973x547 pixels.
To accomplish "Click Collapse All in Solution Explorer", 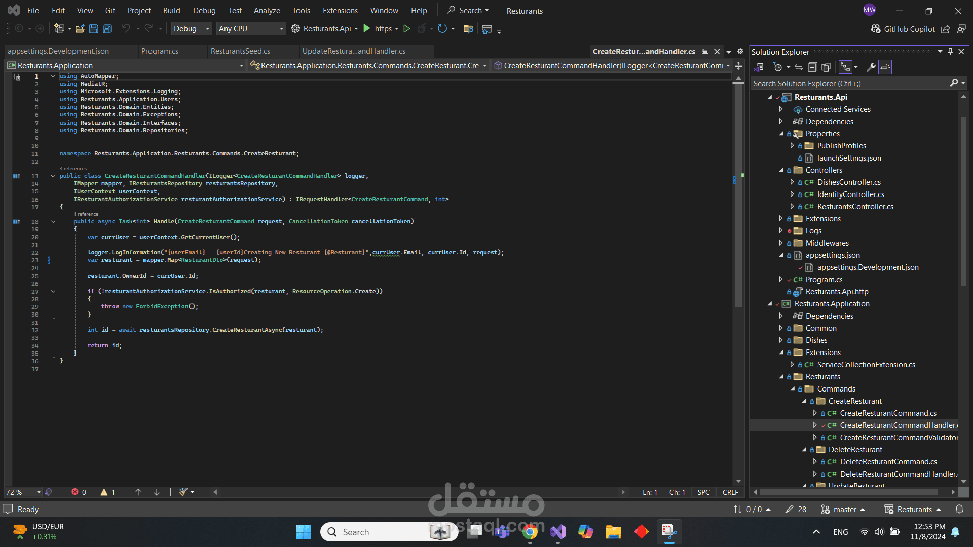I will [812, 67].
